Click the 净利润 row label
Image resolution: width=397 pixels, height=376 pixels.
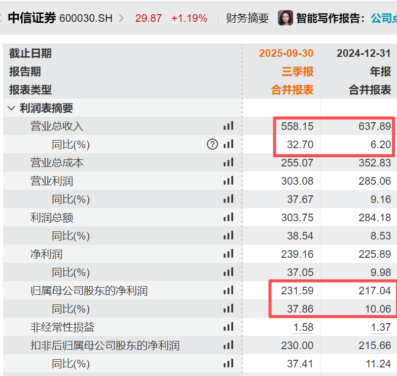(46, 254)
